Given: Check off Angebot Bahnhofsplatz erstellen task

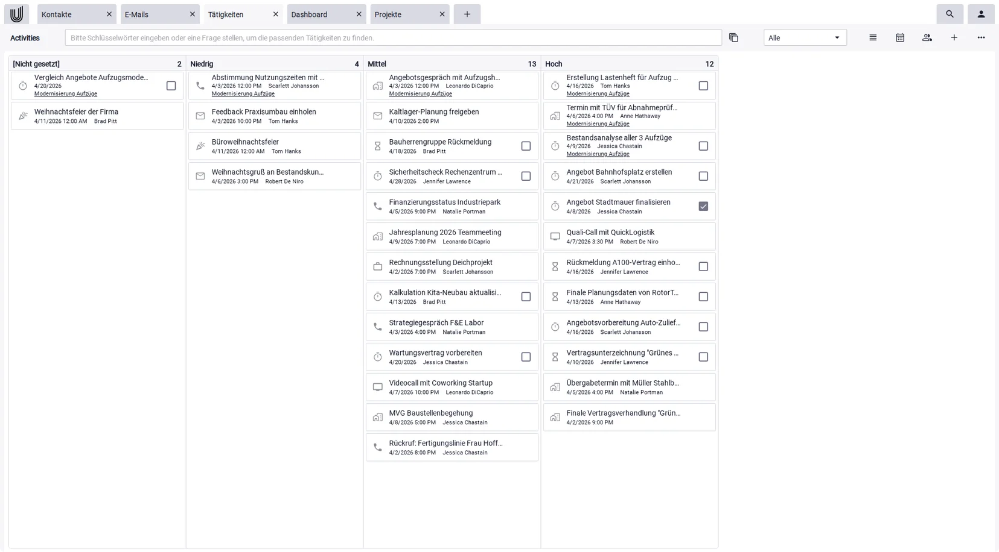Looking at the screenshot, I should click(x=704, y=176).
